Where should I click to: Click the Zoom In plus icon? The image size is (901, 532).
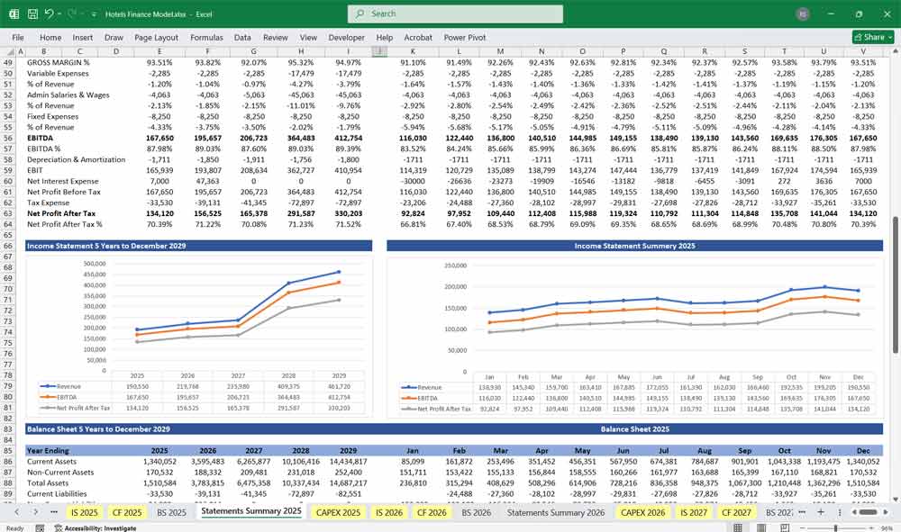point(871,527)
